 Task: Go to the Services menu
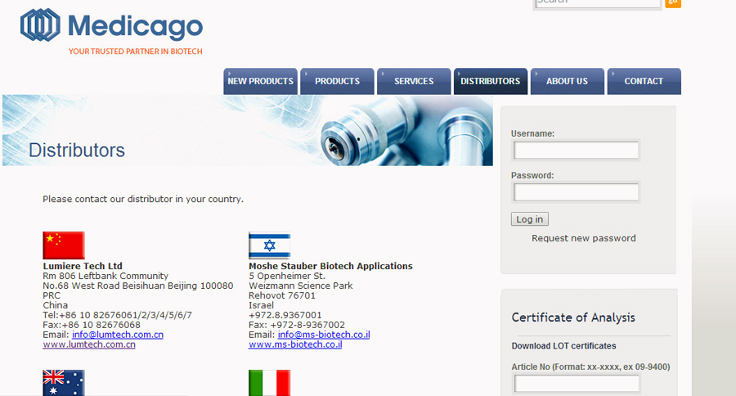[x=414, y=81]
